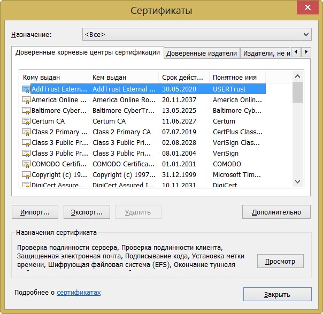Select the America Online ... certificate row
Viewport: 323px width, 314px height.
pos(143,100)
